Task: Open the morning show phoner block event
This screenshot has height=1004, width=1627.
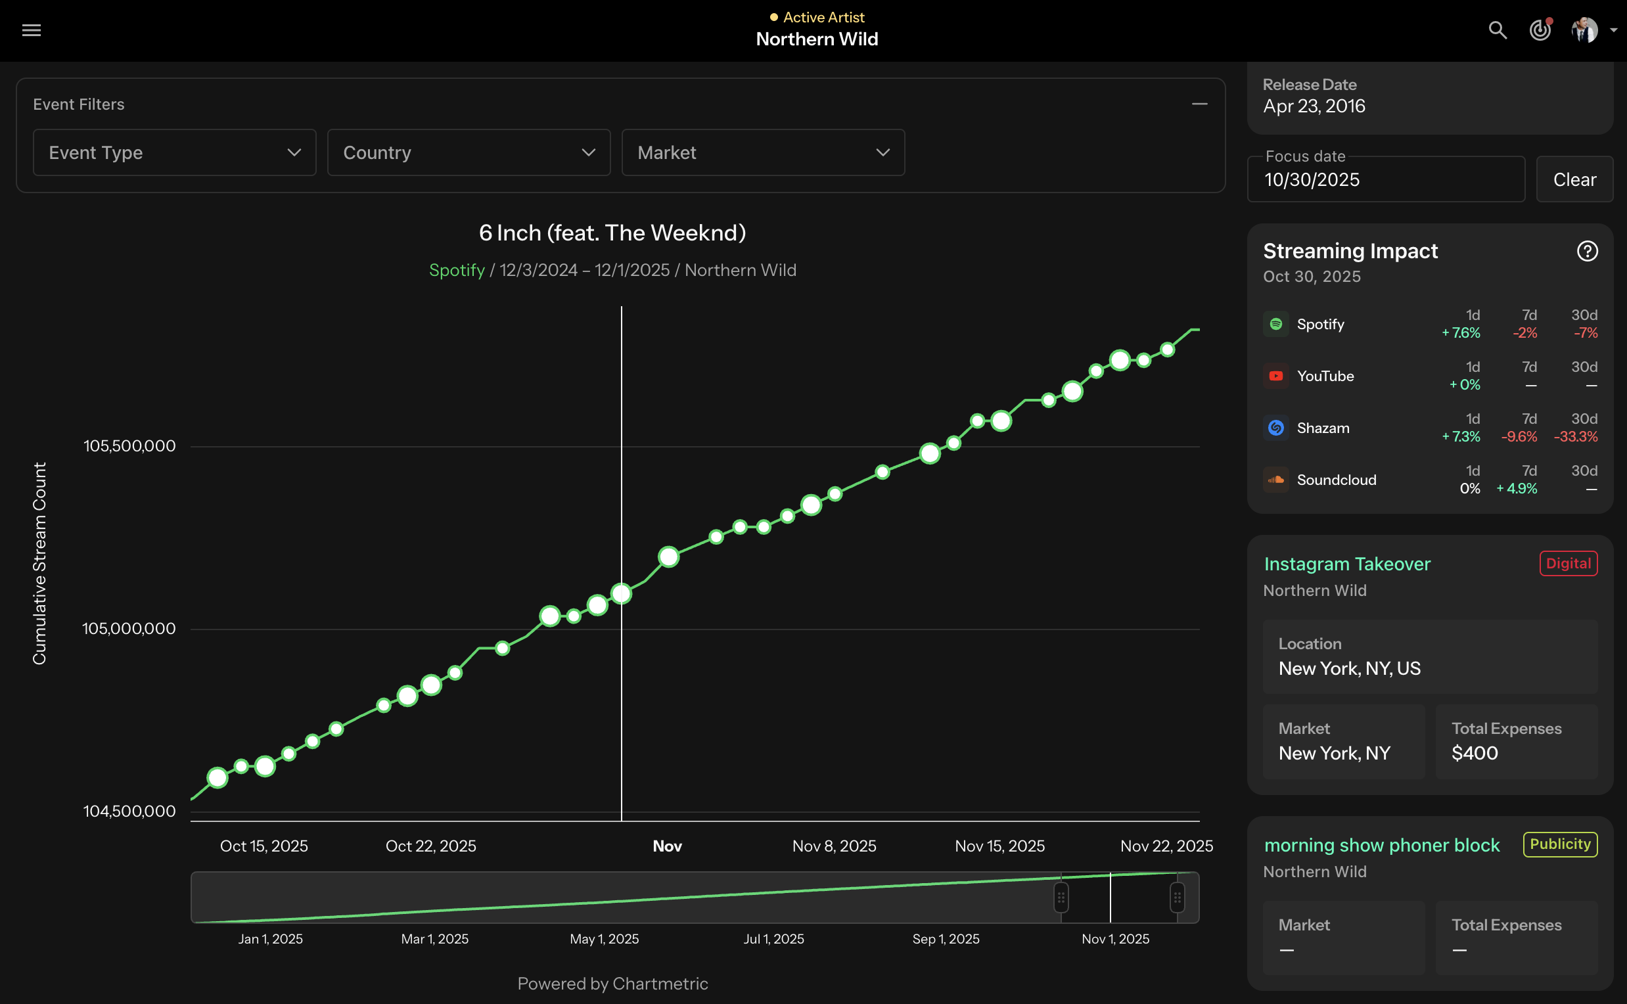Action: (1381, 844)
